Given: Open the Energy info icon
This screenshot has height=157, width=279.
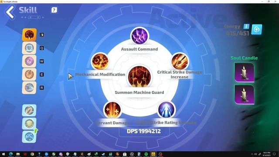Looking at the screenshot, I should point(246,26).
